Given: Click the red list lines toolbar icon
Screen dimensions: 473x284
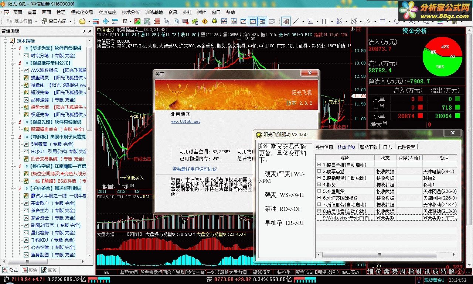Looking at the screenshot, I should coord(157,21).
